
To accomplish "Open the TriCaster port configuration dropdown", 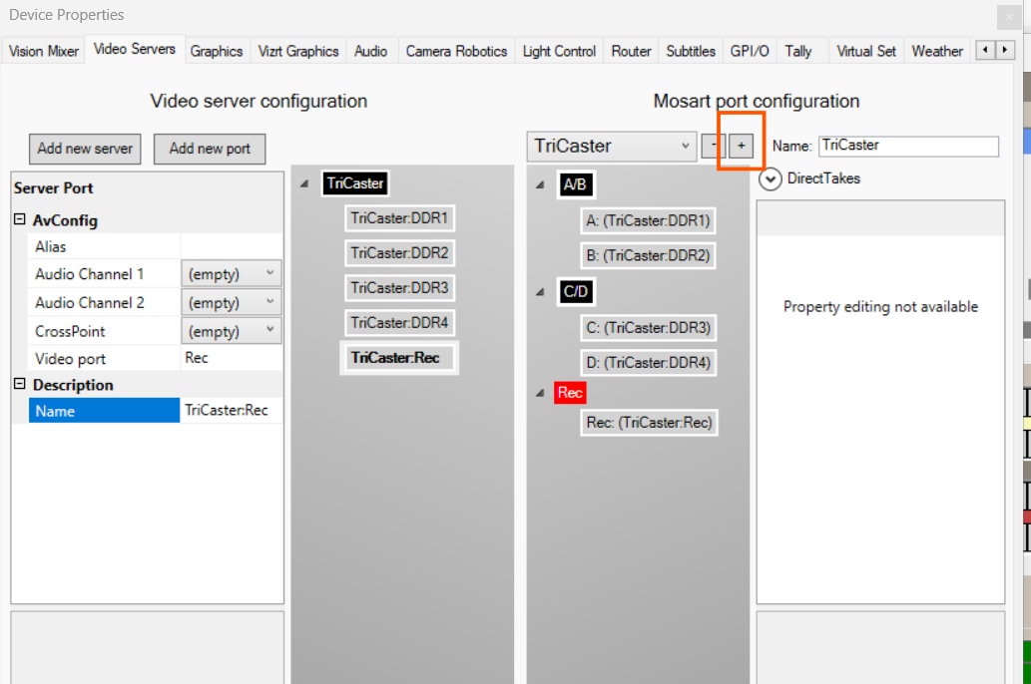I will [x=612, y=146].
